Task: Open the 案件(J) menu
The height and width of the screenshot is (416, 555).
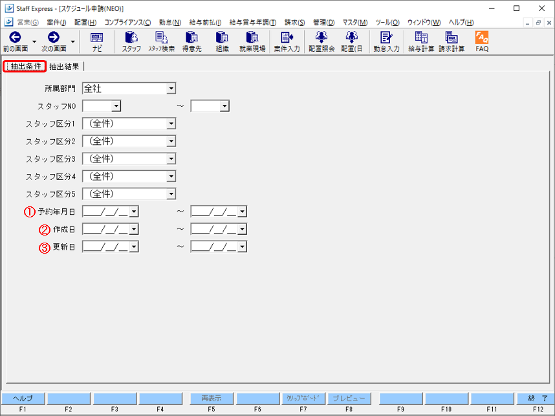Action: point(56,22)
